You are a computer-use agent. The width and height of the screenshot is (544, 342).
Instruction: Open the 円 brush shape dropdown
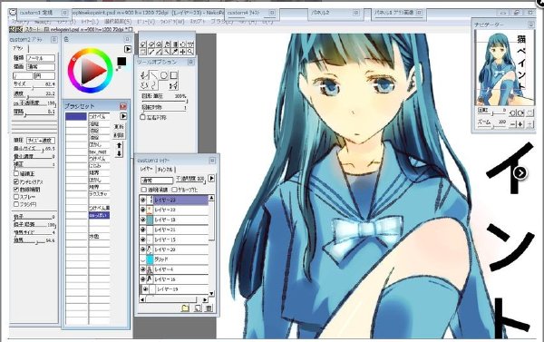pyautogui.click(x=44, y=75)
